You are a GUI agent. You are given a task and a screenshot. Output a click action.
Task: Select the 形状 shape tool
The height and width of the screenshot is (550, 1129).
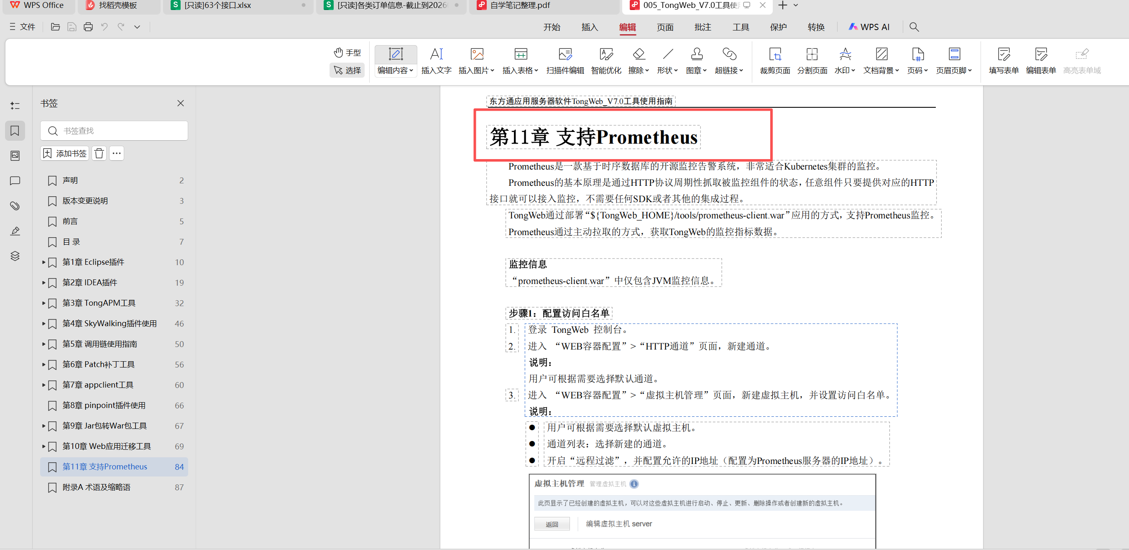[667, 61]
